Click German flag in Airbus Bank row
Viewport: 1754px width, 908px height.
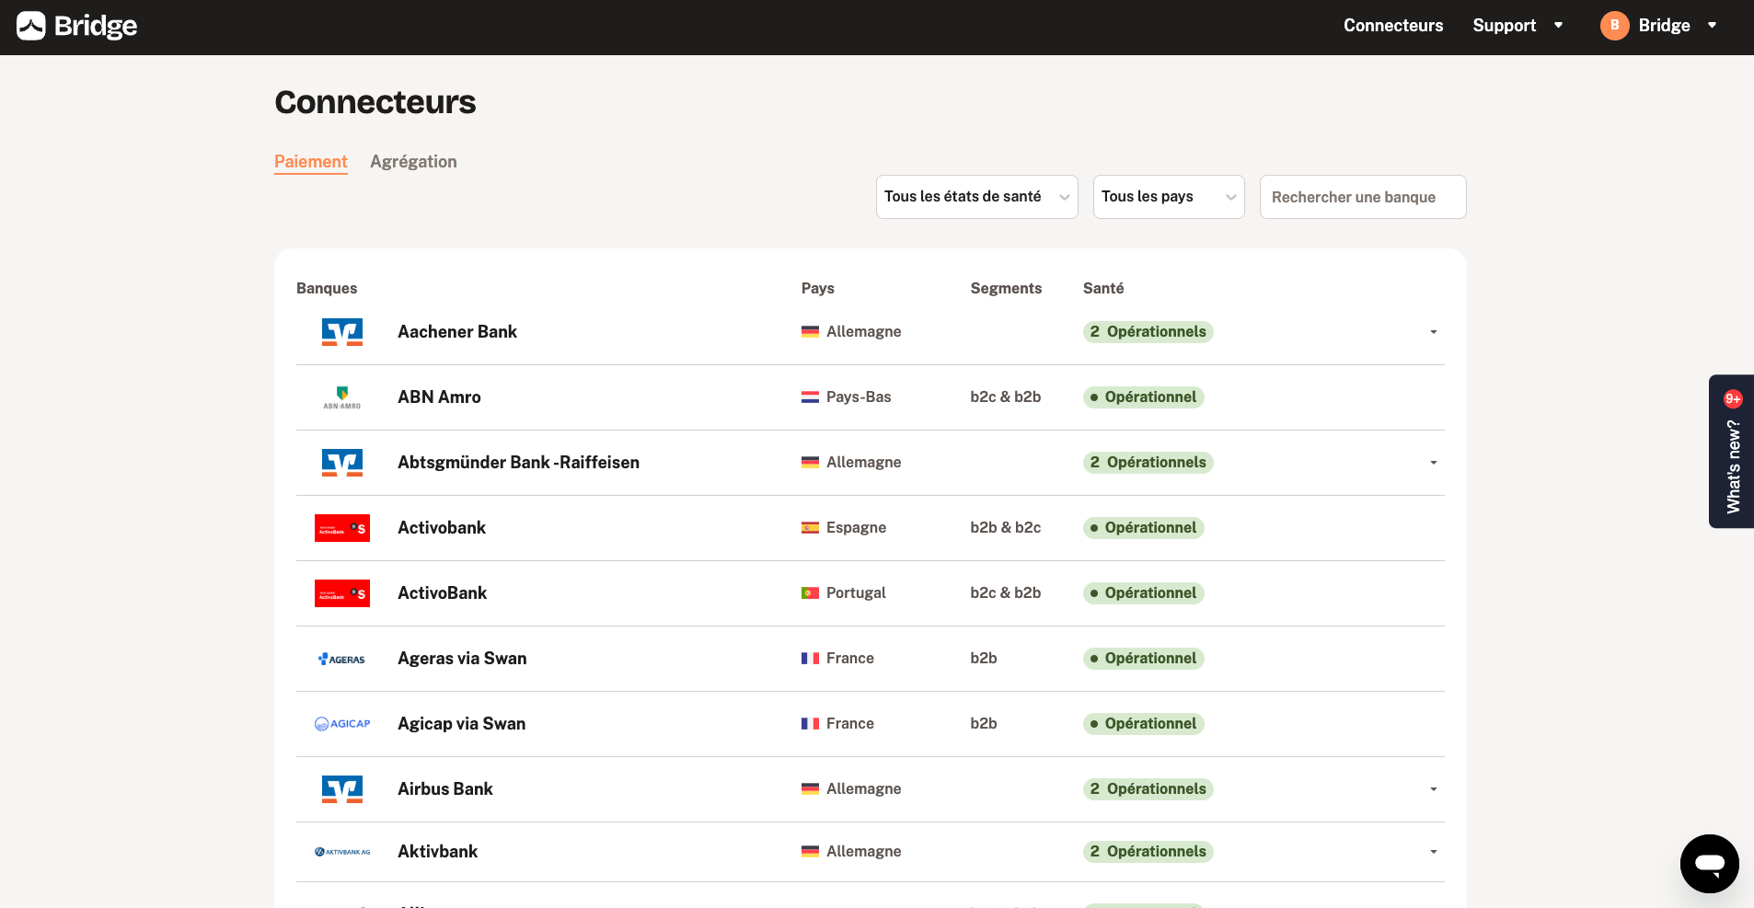coord(810,789)
